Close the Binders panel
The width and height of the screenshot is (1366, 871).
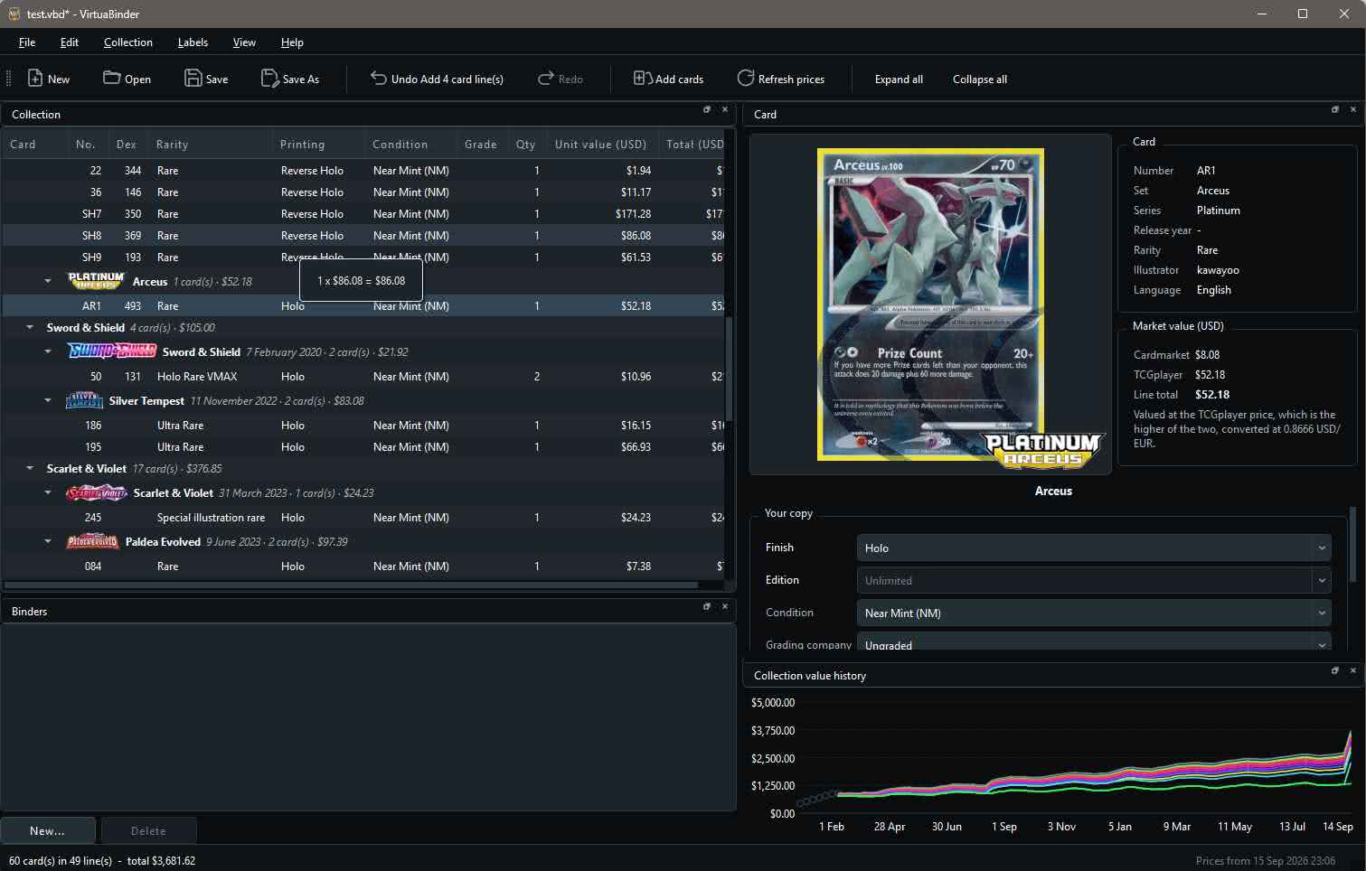click(724, 606)
